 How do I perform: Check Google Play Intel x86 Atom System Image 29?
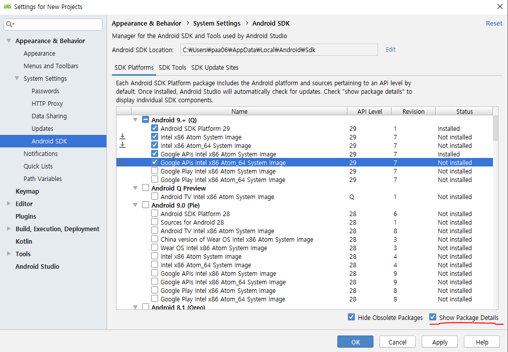pos(155,171)
